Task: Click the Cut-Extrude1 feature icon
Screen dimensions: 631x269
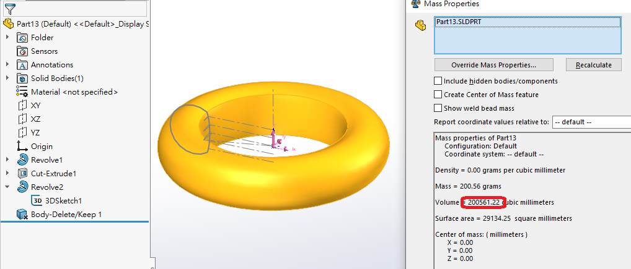Action: [x=22, y=173]
